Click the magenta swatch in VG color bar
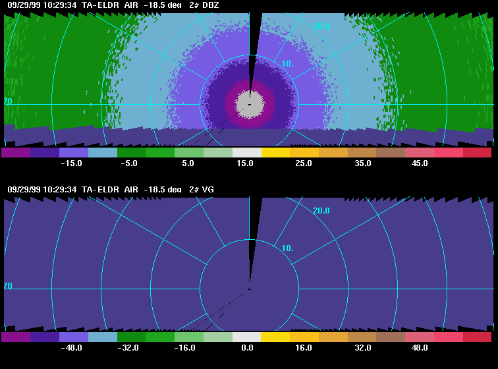Viewport: 498px width, 369px height. tap(16, 337)
